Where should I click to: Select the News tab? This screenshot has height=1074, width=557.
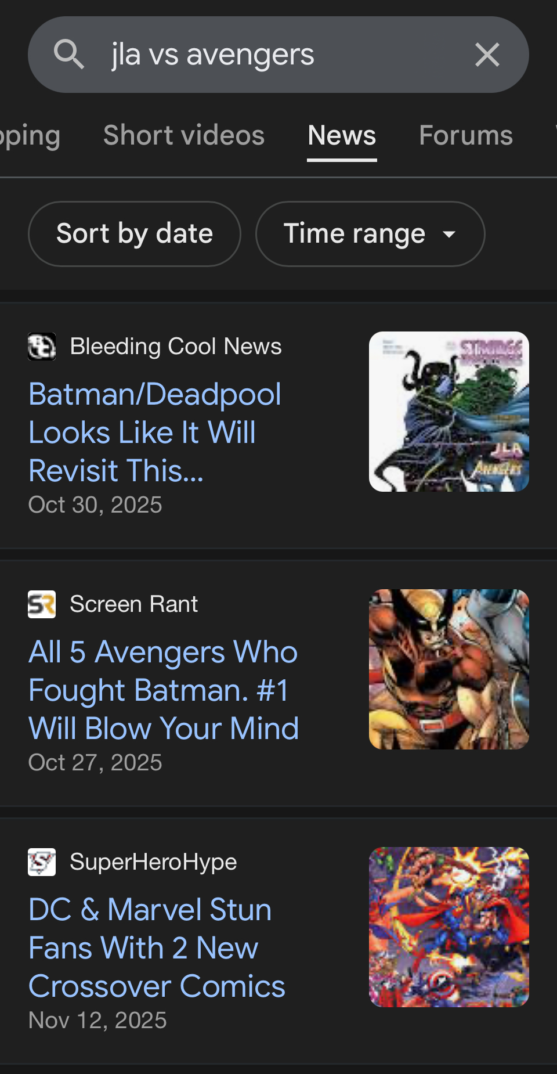tap(342, 136)
